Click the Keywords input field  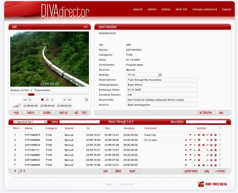tap(162, 100)
